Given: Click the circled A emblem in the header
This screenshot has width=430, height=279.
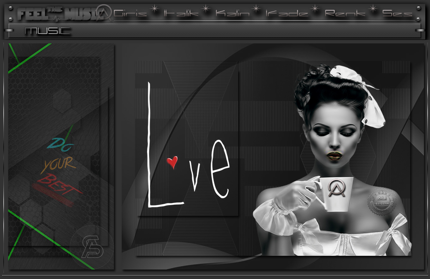Looking at the screenshot, I should tap(104, 12).
